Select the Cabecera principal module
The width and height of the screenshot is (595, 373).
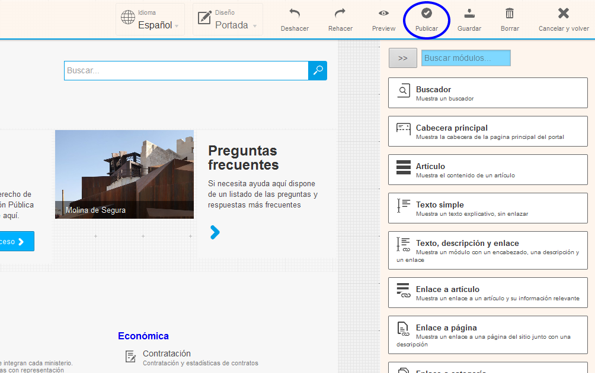coord(487,131)
